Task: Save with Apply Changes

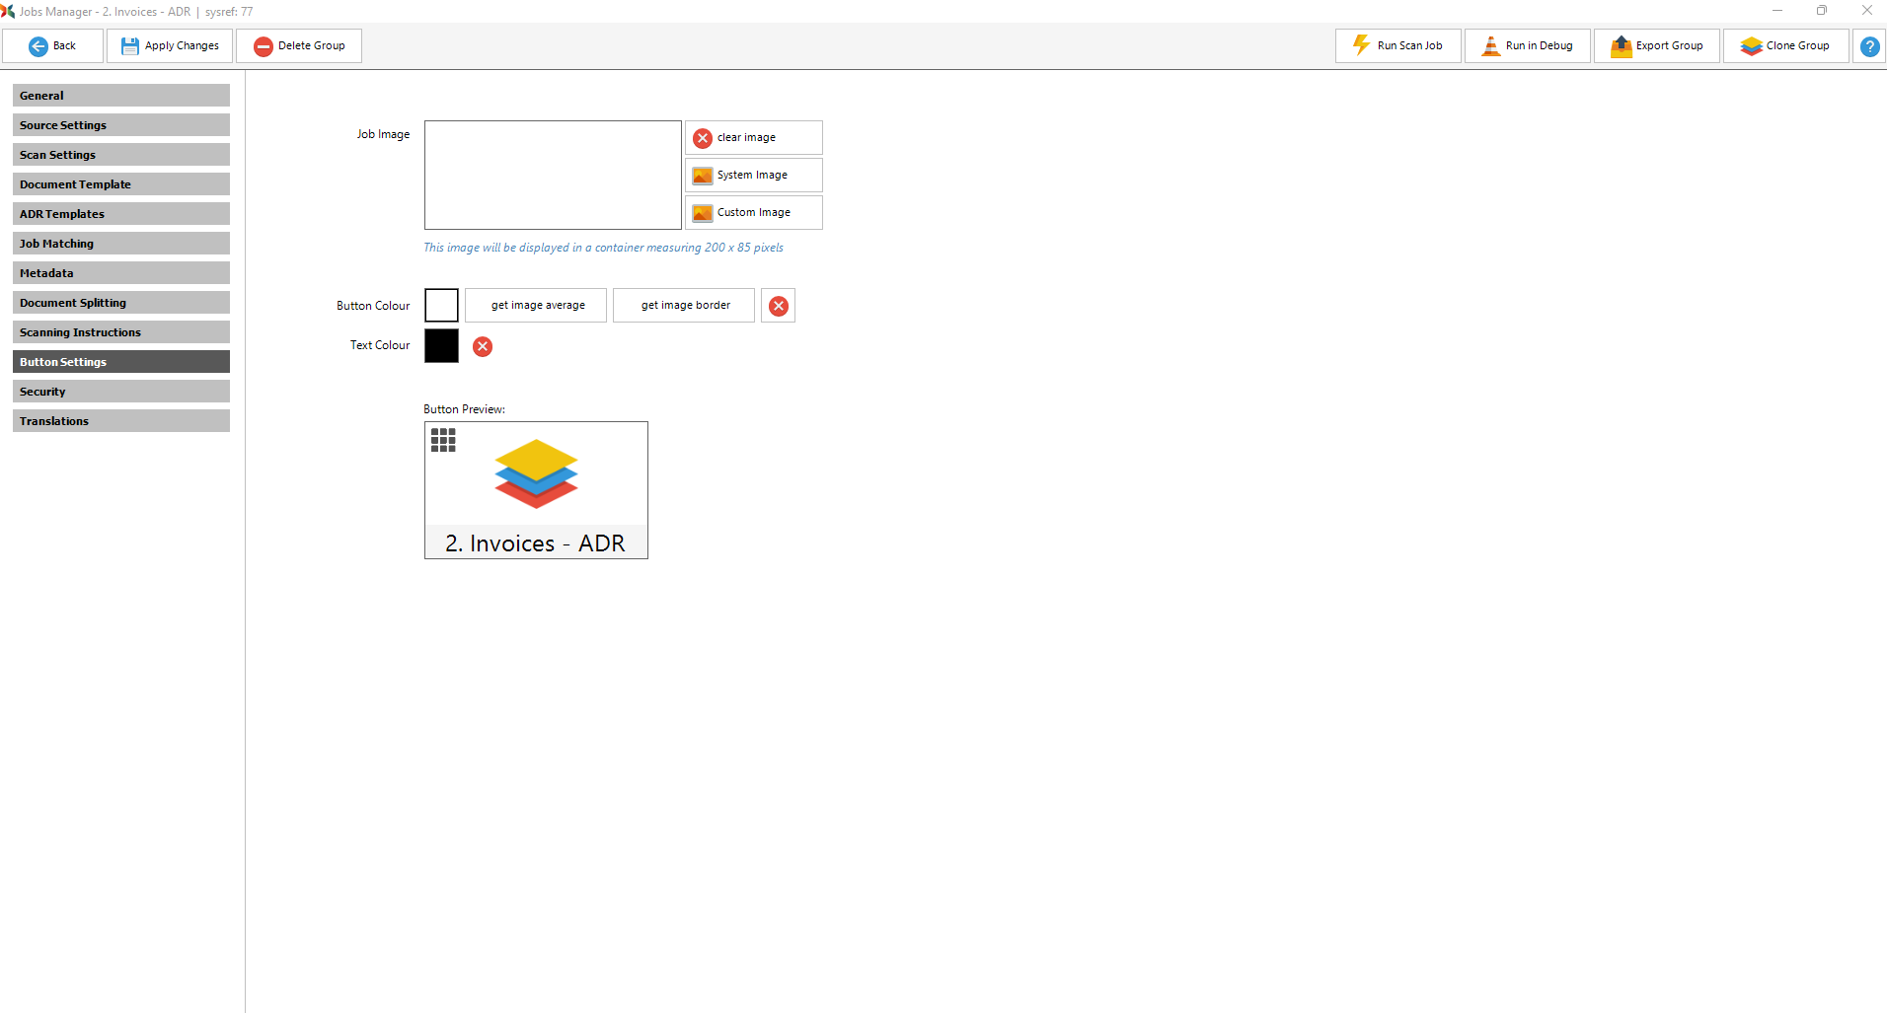Action: coord(170,46)
